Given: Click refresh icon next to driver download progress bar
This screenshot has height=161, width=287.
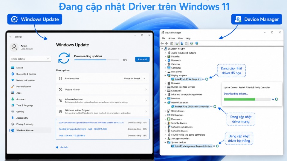Looking at the screenshot, I should pyautogui.click(x=276, y=99).
